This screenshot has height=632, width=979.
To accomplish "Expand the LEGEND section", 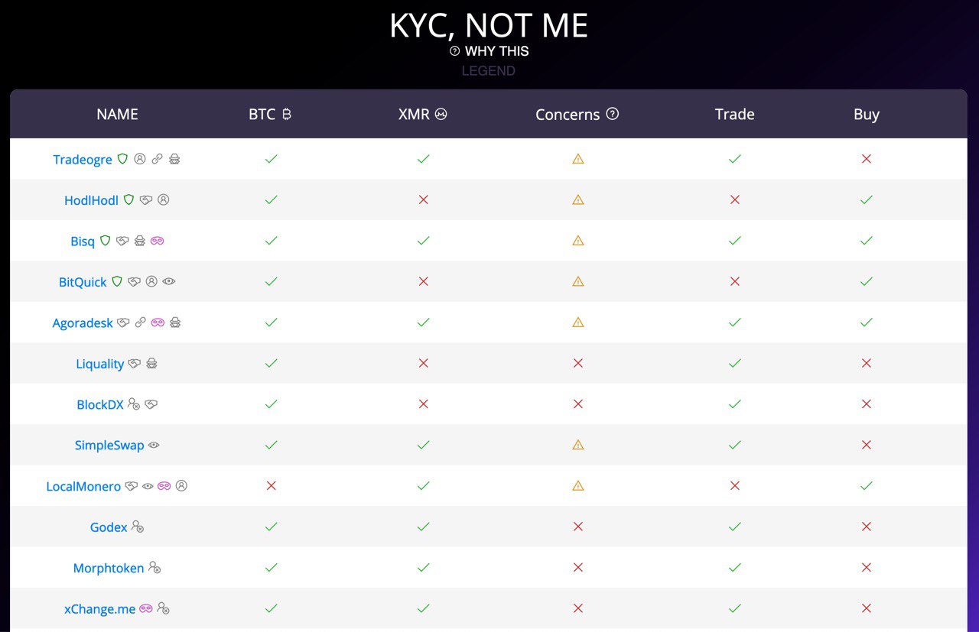I will tap(489, 71).
